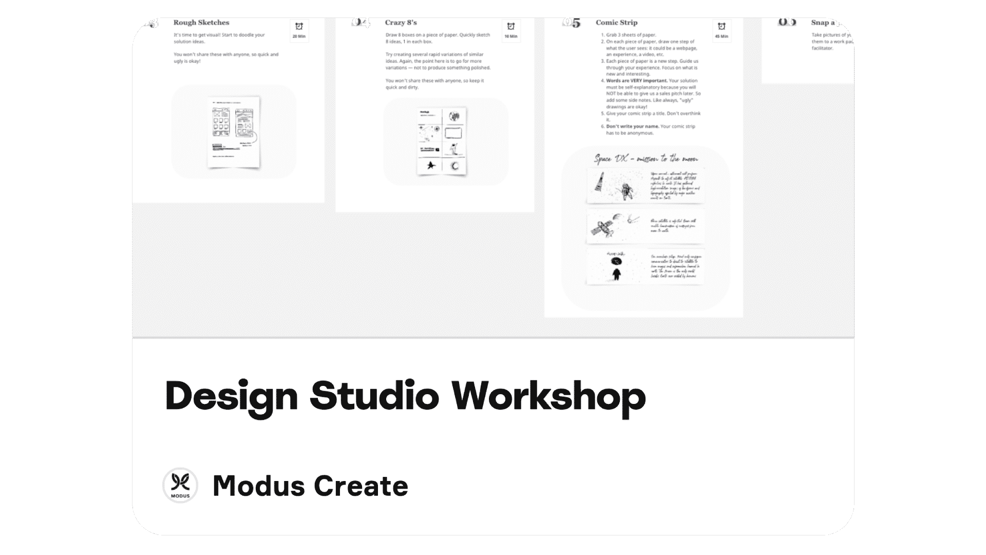The image size is (986, 555).
Task: Click the step number 05 label
Action: pyautogui.click(x=572, y=23)
